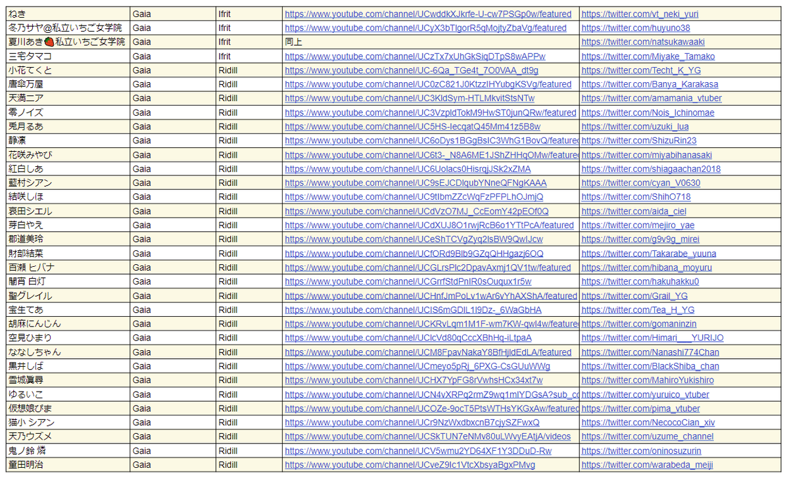This screenshot has width=789, height=483.
Task: Open the YouTube link in 聖グレイル row
Action: pos(431,296)
